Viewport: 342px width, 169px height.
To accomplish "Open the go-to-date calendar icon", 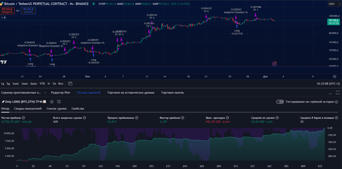I will tap(70, 84).
